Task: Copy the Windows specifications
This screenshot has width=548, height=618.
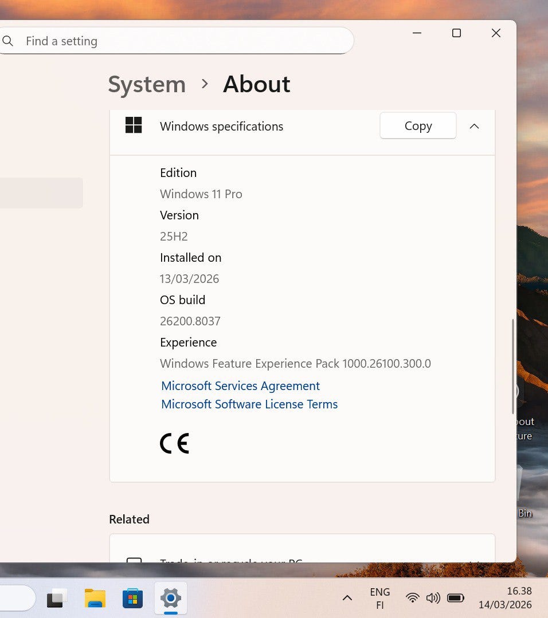Action: point(418,126)
